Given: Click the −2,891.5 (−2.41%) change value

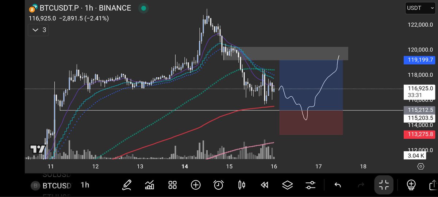Looking at the screenshot, I should pyautogui.click(x=83, y=18).
